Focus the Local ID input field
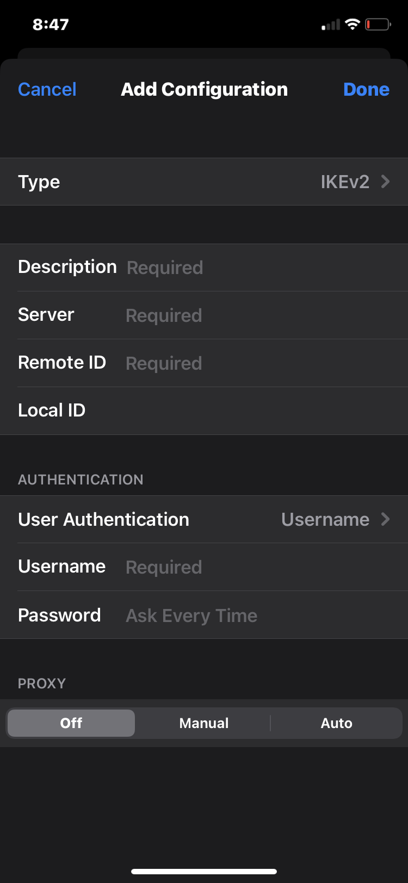This screenshot has width=408, height=883. (204, 411)
